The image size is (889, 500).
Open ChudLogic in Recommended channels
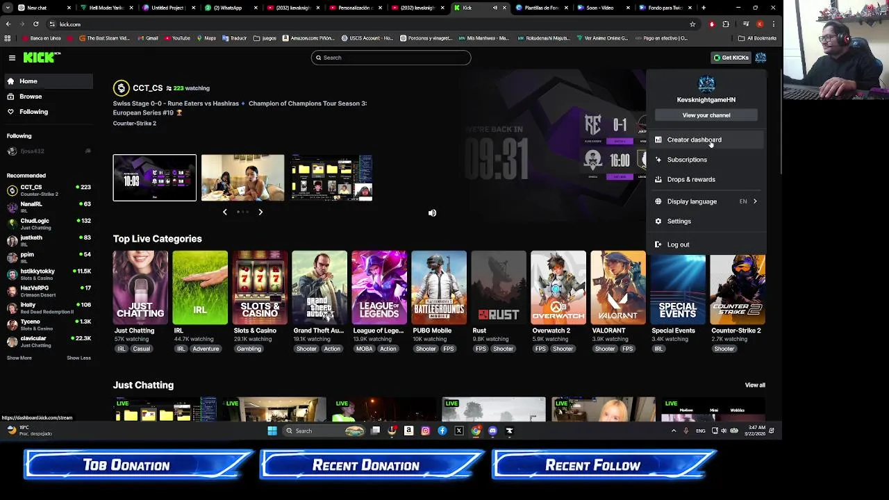coord(49,224)
